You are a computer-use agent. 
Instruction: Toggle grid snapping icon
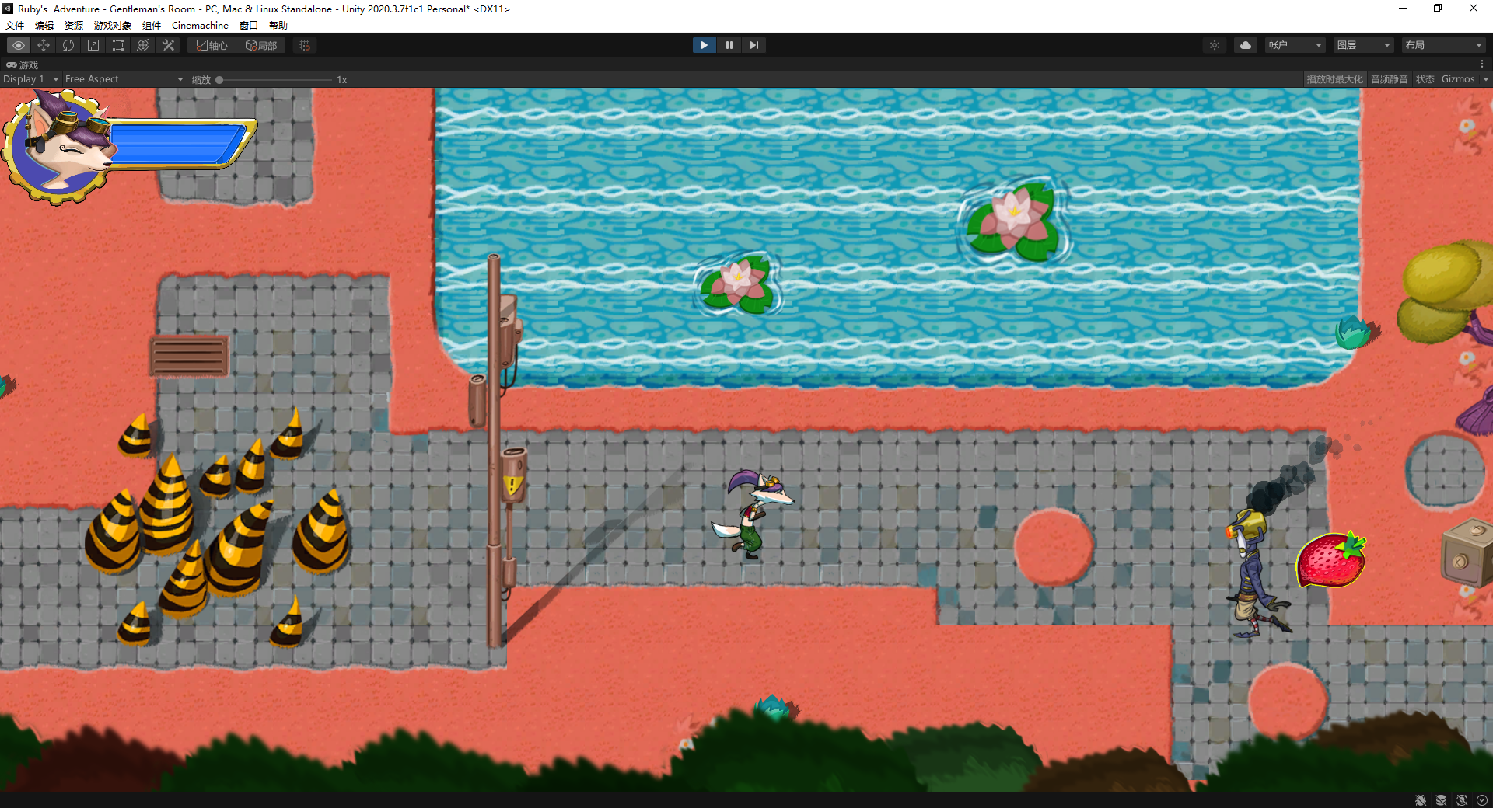[x=305, y=45]
